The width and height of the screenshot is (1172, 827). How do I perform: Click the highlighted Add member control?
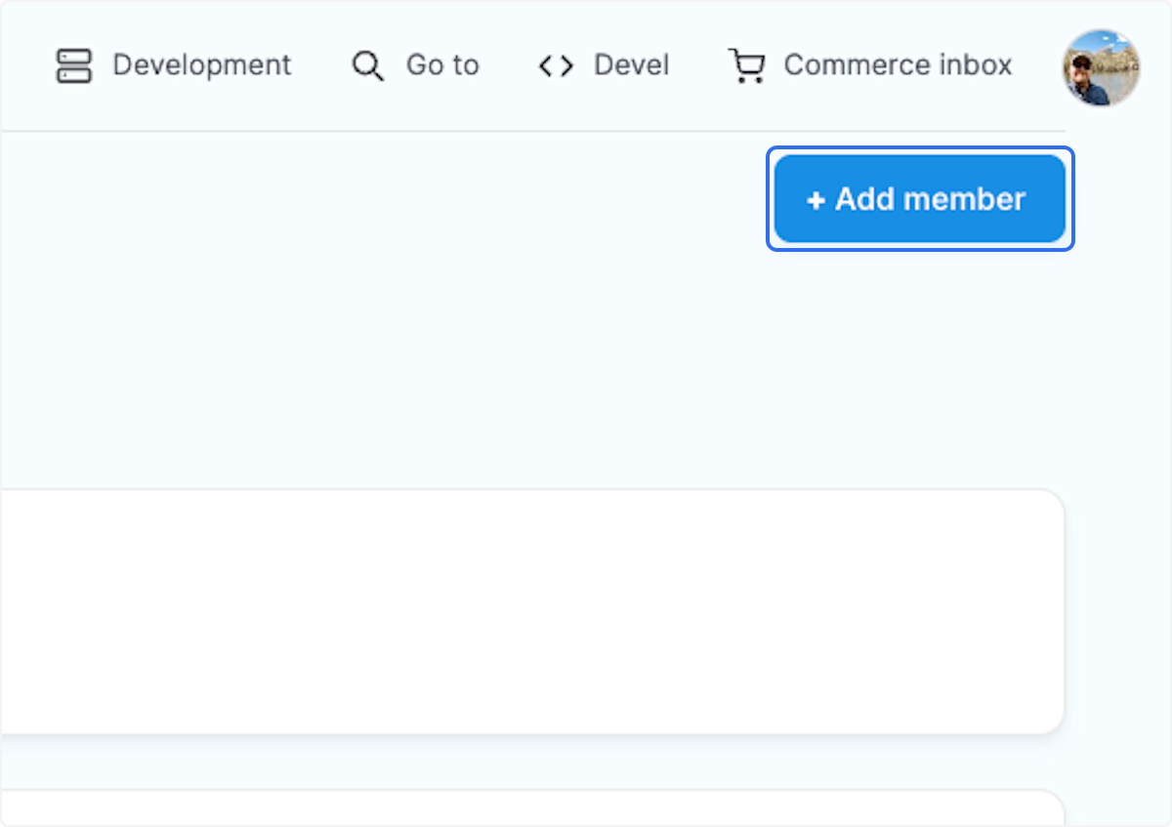[919, 199]
